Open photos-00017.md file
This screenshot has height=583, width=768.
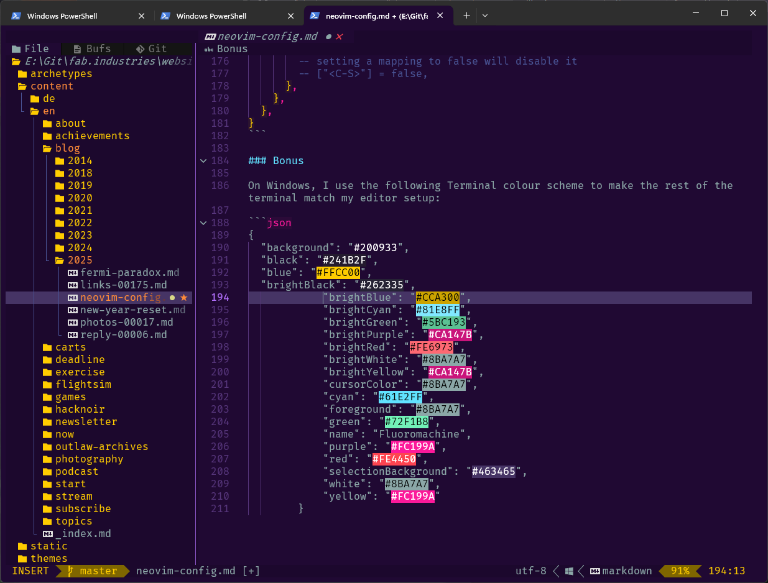120,322
